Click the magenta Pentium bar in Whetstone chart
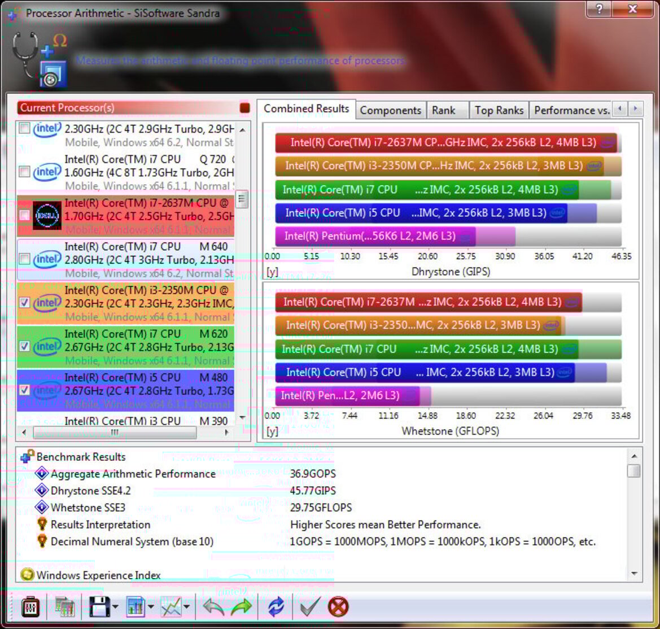The height and width of the screenshot is (629, 660). click(348, 396)
